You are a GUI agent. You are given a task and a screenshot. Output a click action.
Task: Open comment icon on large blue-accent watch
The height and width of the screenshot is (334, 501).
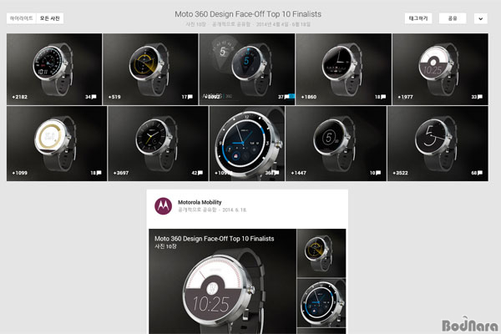pos(276,173)
